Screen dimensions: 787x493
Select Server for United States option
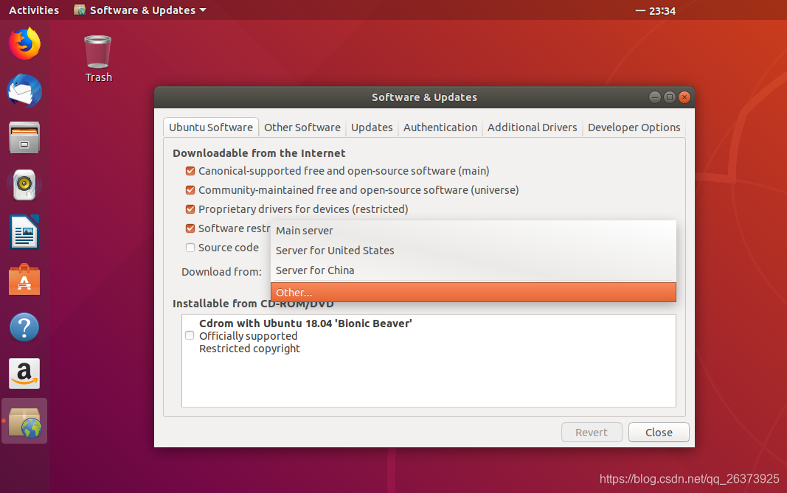(474, 251)
